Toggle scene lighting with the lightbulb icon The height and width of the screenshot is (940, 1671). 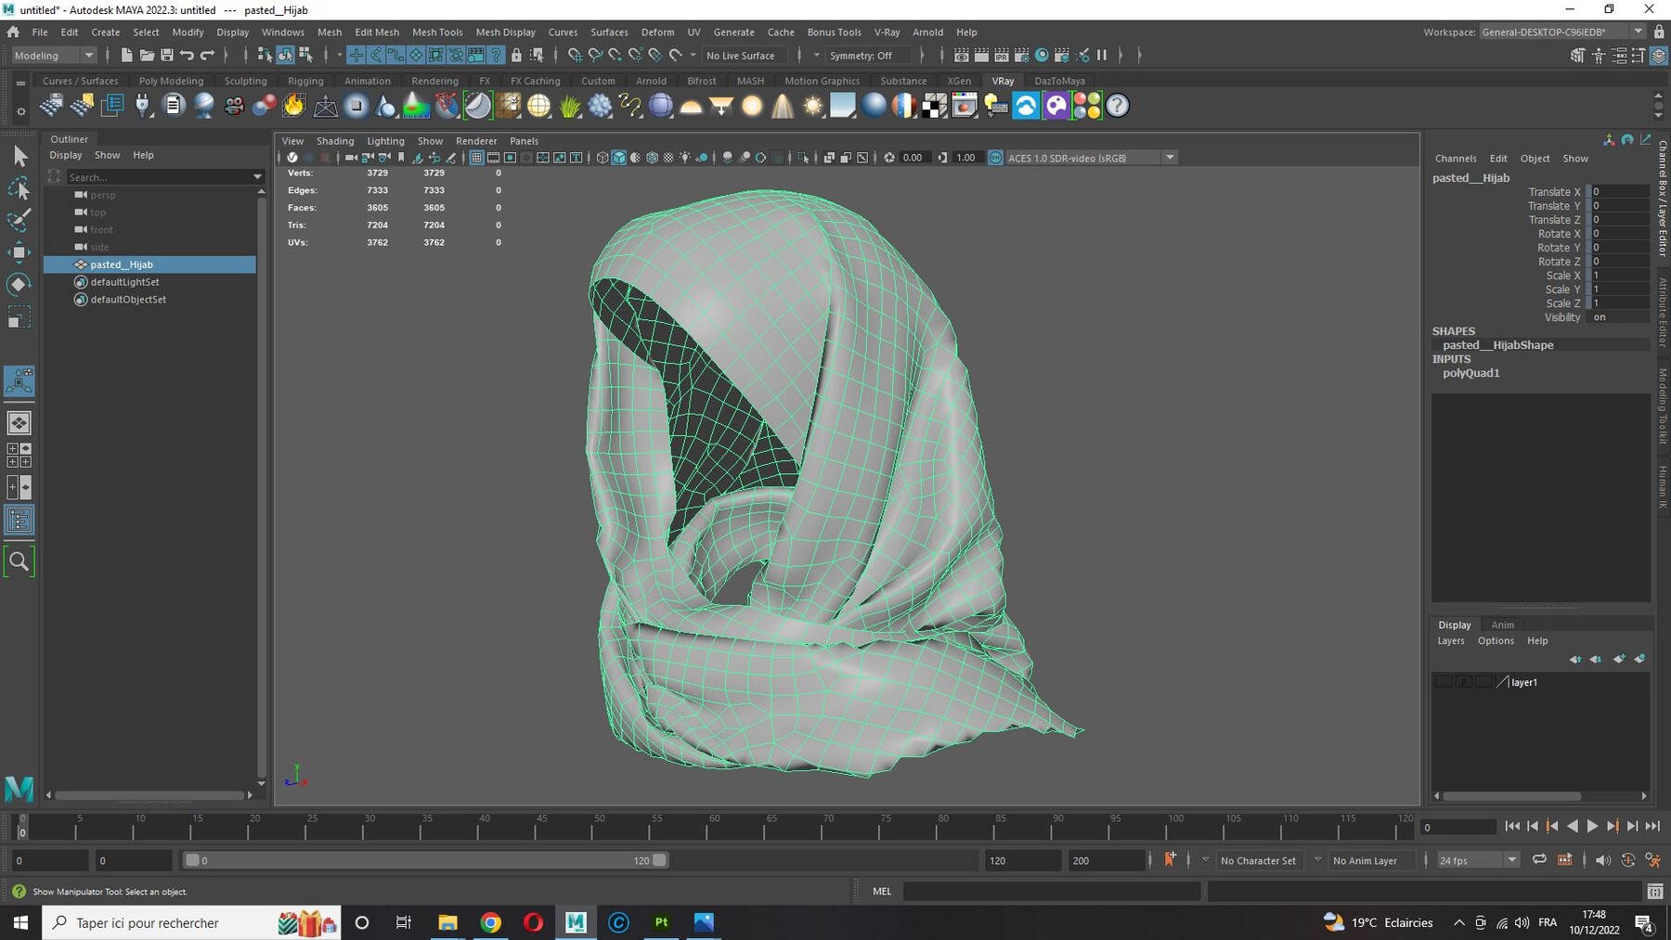[x=684, y=157]
